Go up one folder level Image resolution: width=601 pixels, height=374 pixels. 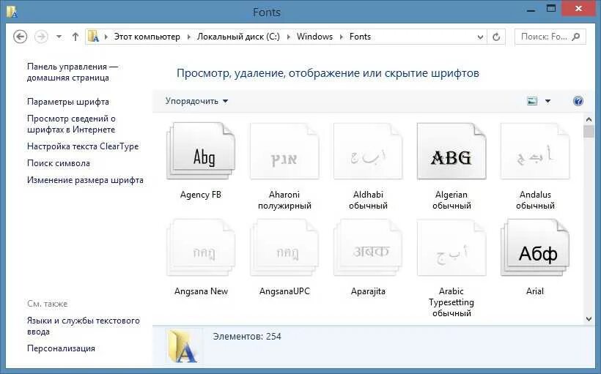[x=75, y=37]
